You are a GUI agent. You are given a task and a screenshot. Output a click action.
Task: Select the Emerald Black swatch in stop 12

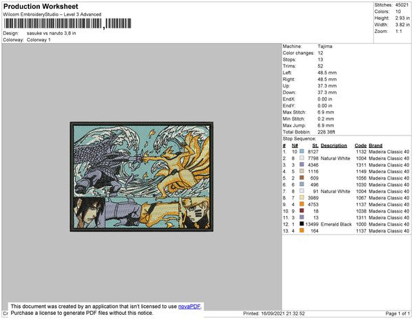(301, 224)
